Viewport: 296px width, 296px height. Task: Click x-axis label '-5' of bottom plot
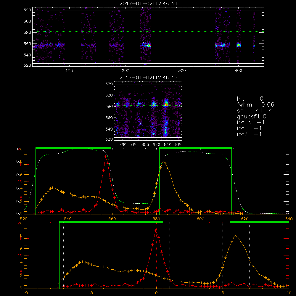90,293
